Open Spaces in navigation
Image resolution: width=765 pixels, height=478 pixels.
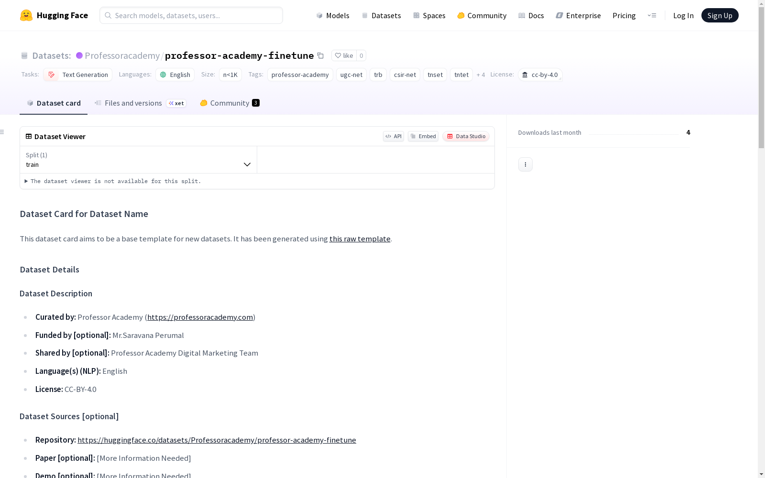pyautogui.click(x=429, y=15)
